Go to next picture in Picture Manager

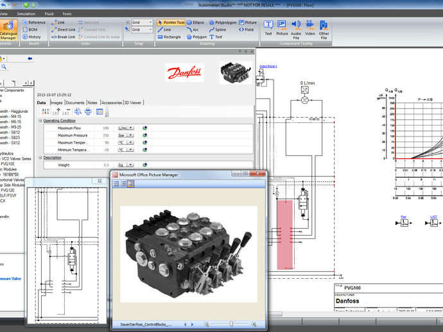point(193,324)
